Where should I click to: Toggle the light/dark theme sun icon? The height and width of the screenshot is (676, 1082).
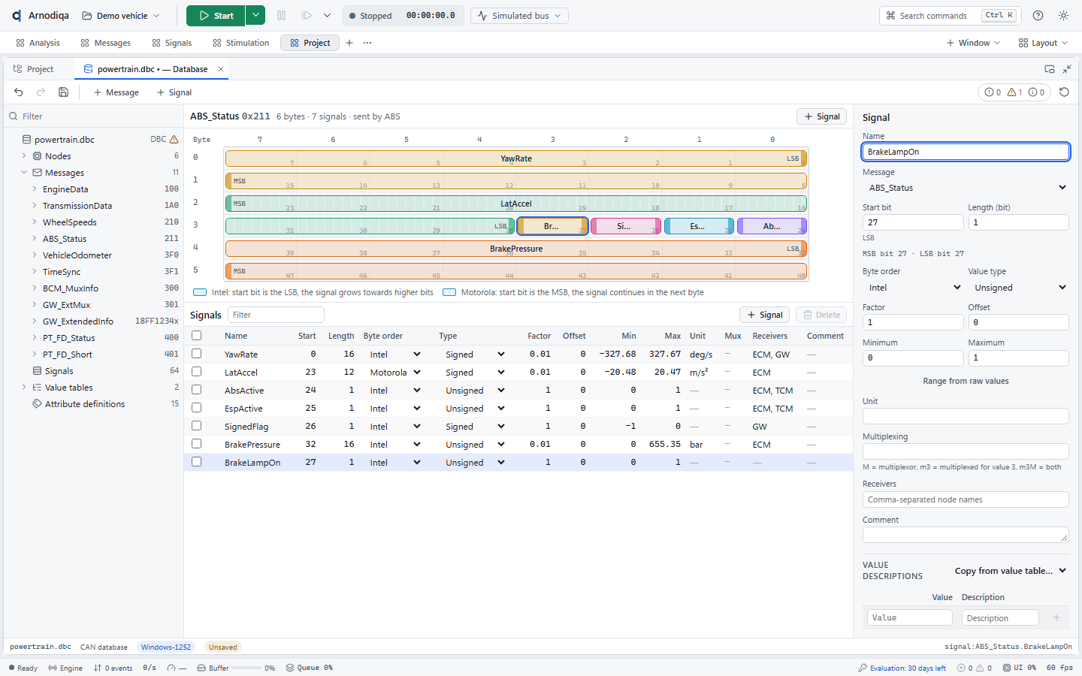(x=1063, y=16)
